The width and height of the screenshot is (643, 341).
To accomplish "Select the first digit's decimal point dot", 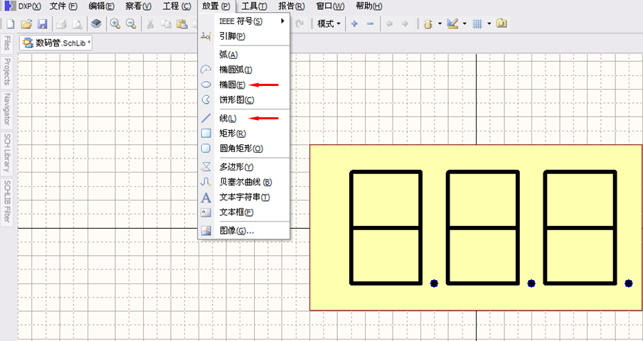I will (x=434, y=283).
